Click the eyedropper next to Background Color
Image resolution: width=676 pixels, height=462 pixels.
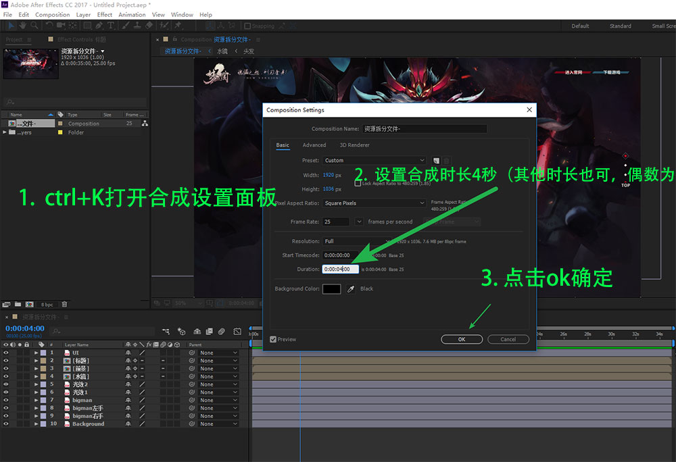(x=351, y=289)
